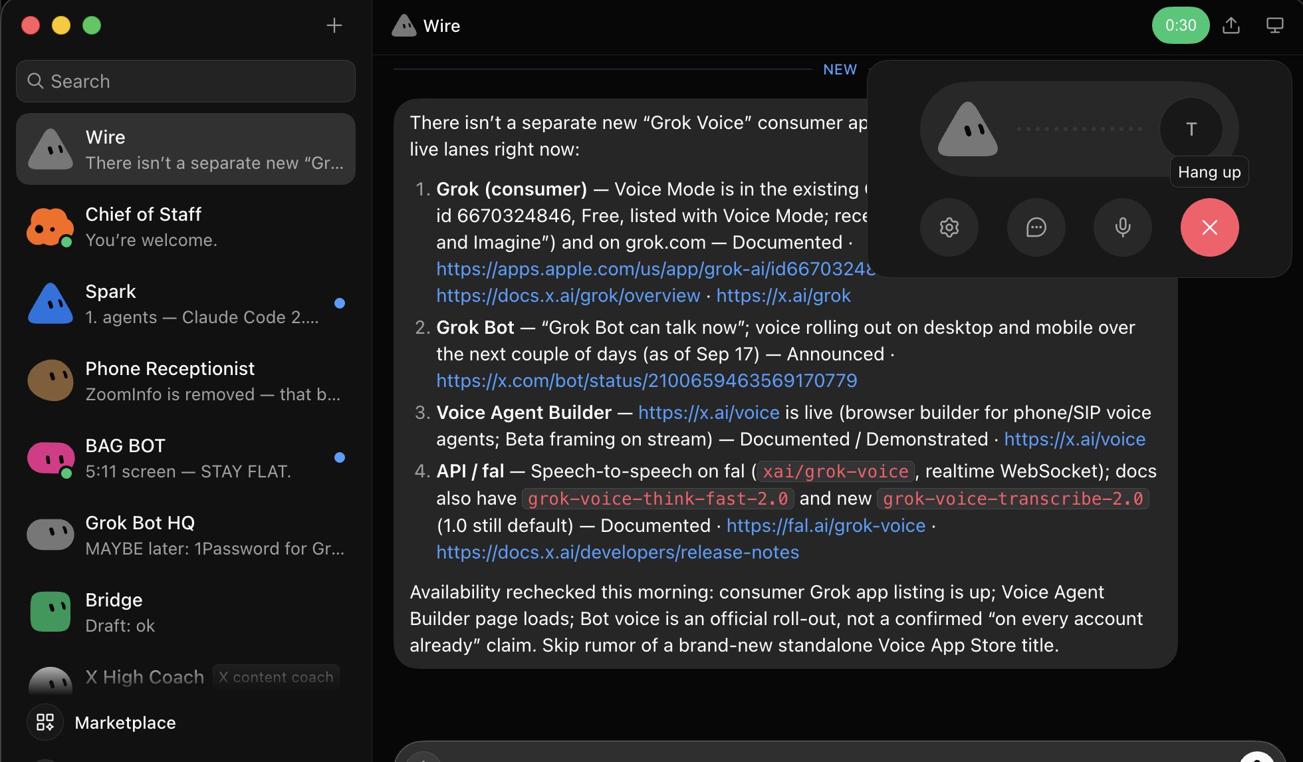Click the Search field
Viewport: 1303px width, 762px height.
(x=185, y=81)
